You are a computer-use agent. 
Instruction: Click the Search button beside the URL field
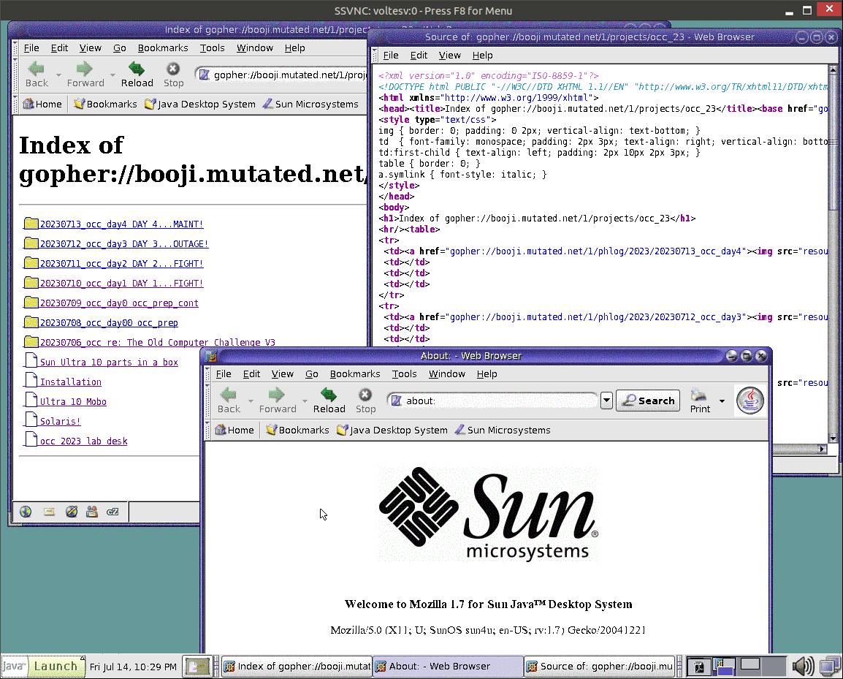(647, 401)
